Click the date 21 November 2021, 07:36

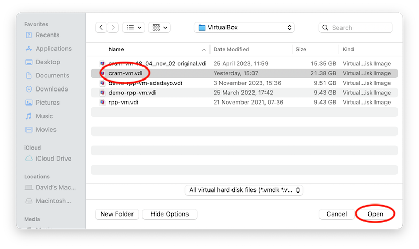(x=248, y=102)
